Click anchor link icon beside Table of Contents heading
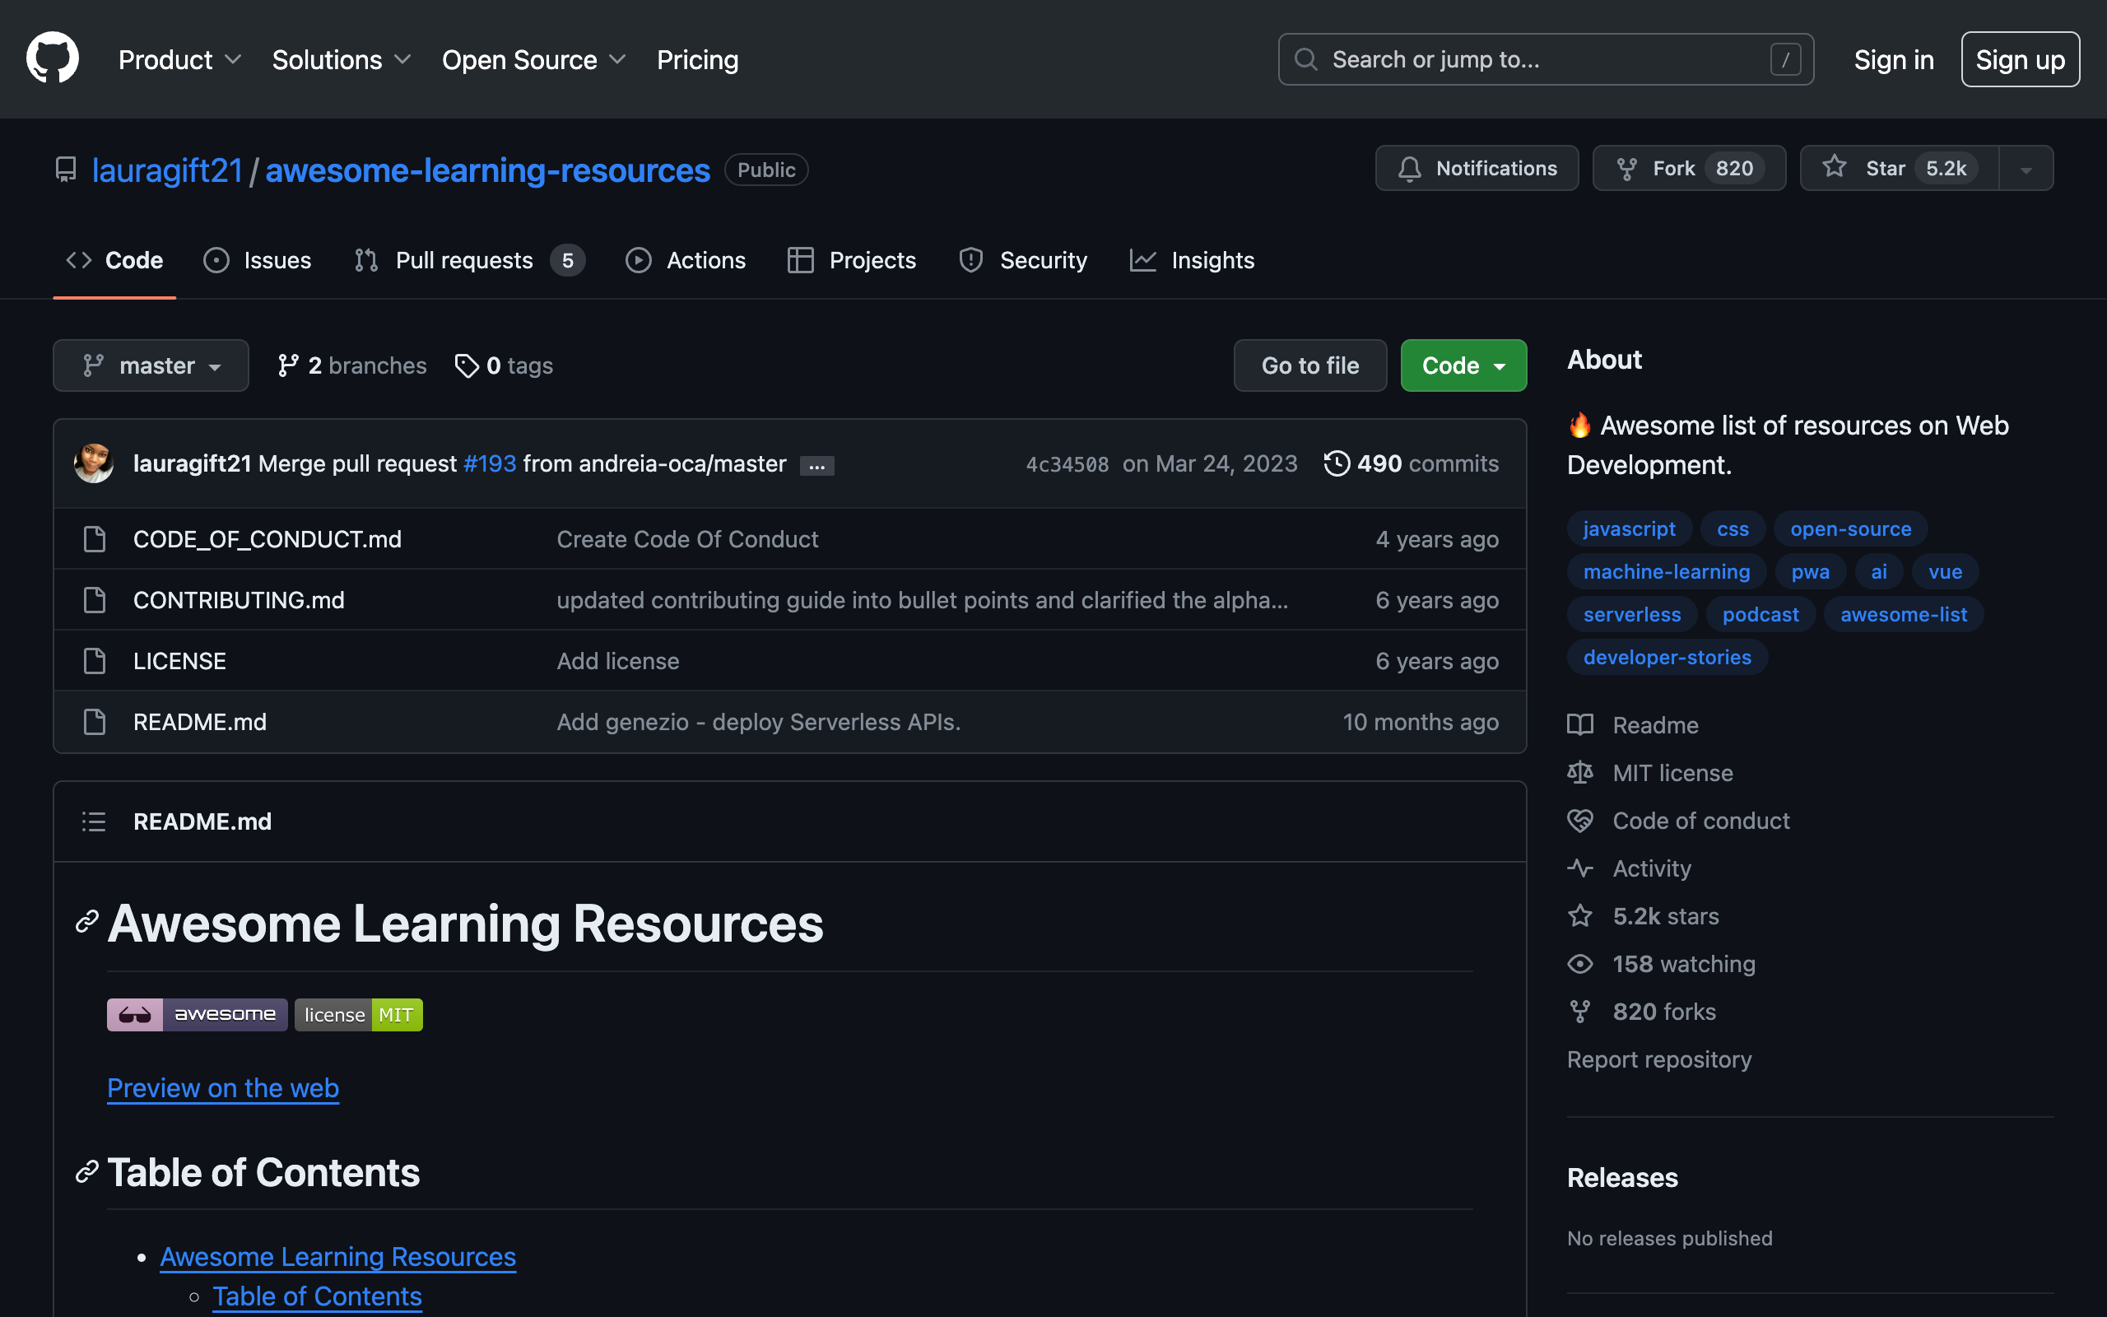Image resolution: width=2107 pixels, height=1317 pixels. (86, 1171)
